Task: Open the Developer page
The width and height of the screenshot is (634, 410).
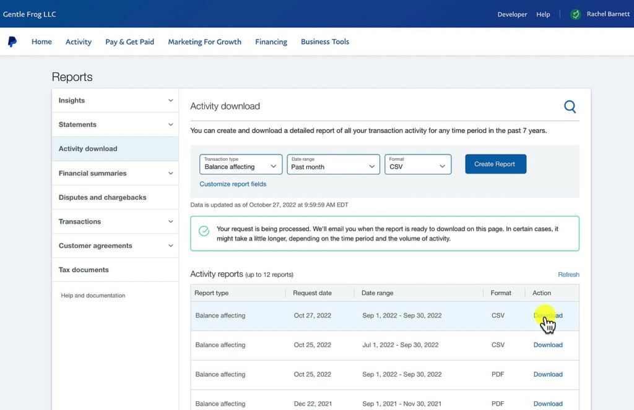Action: (x=512, y=14)
